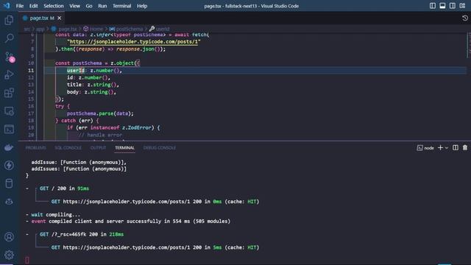Open the Explorer view in activity bar

(9, 20)
